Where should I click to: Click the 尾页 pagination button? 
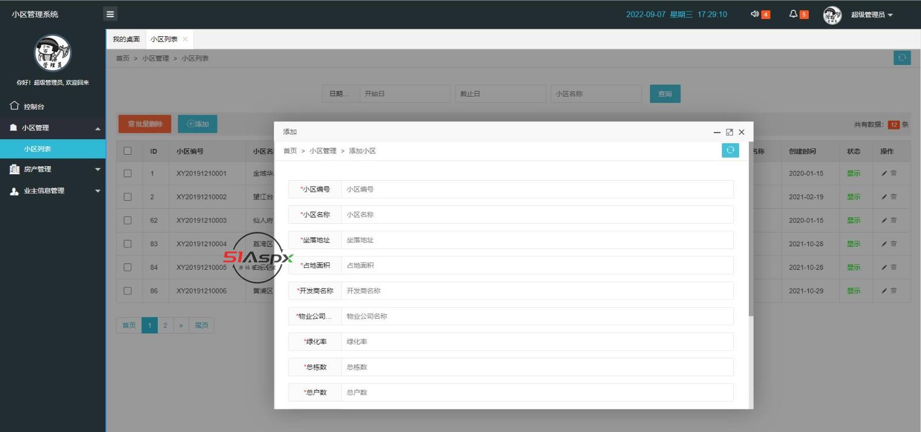201,325
